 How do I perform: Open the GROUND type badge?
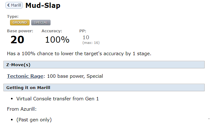tap(20, 23)
